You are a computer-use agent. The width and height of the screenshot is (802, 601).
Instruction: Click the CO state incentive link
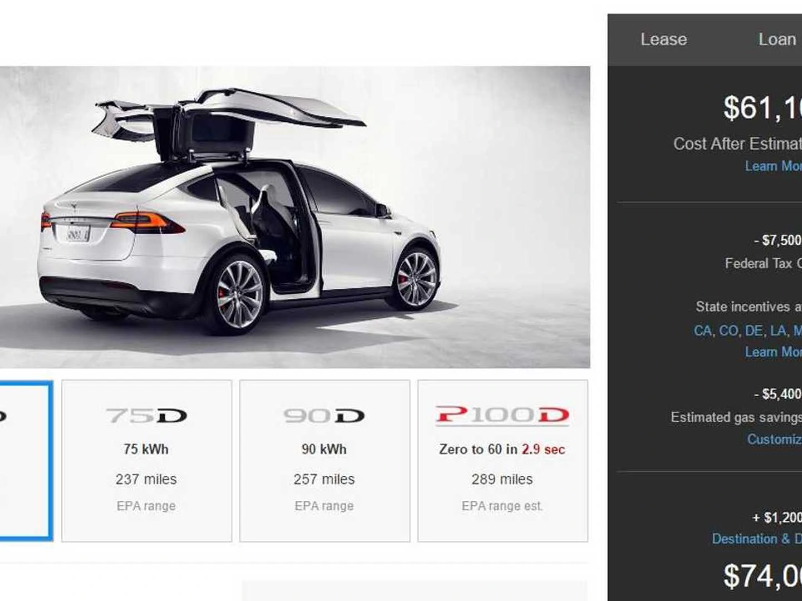pos(728,331)
